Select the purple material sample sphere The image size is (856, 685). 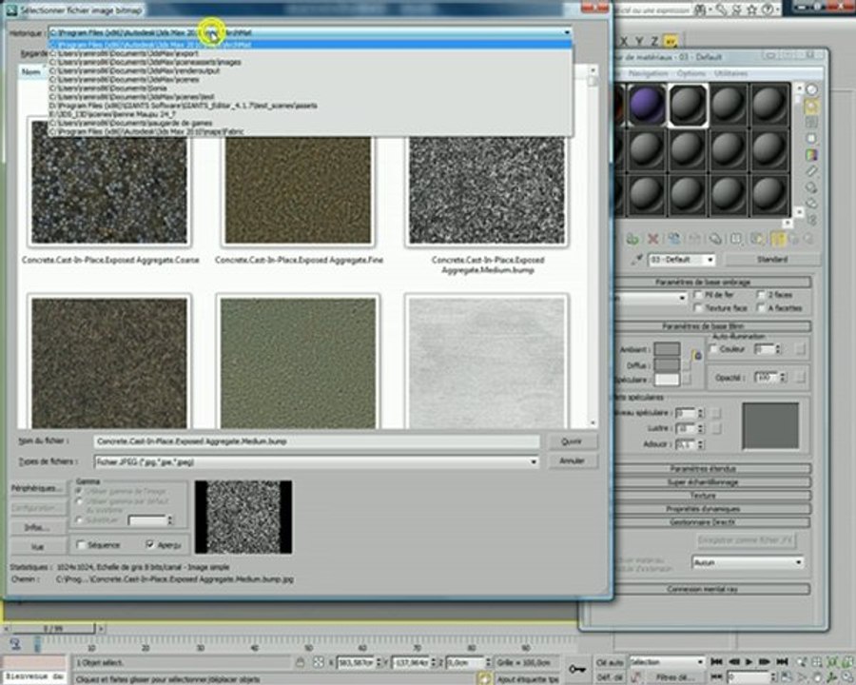click(x=647, y=105)
